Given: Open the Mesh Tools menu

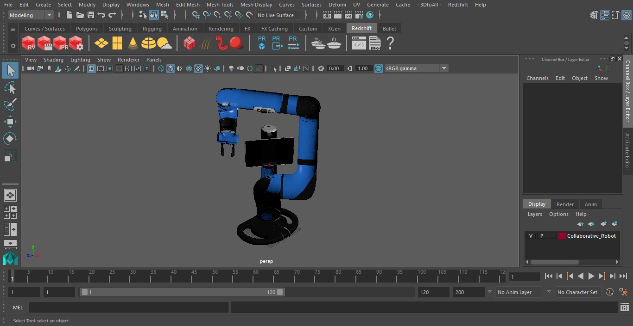Looking at the screenshot, I should click(x=220, y=5).
